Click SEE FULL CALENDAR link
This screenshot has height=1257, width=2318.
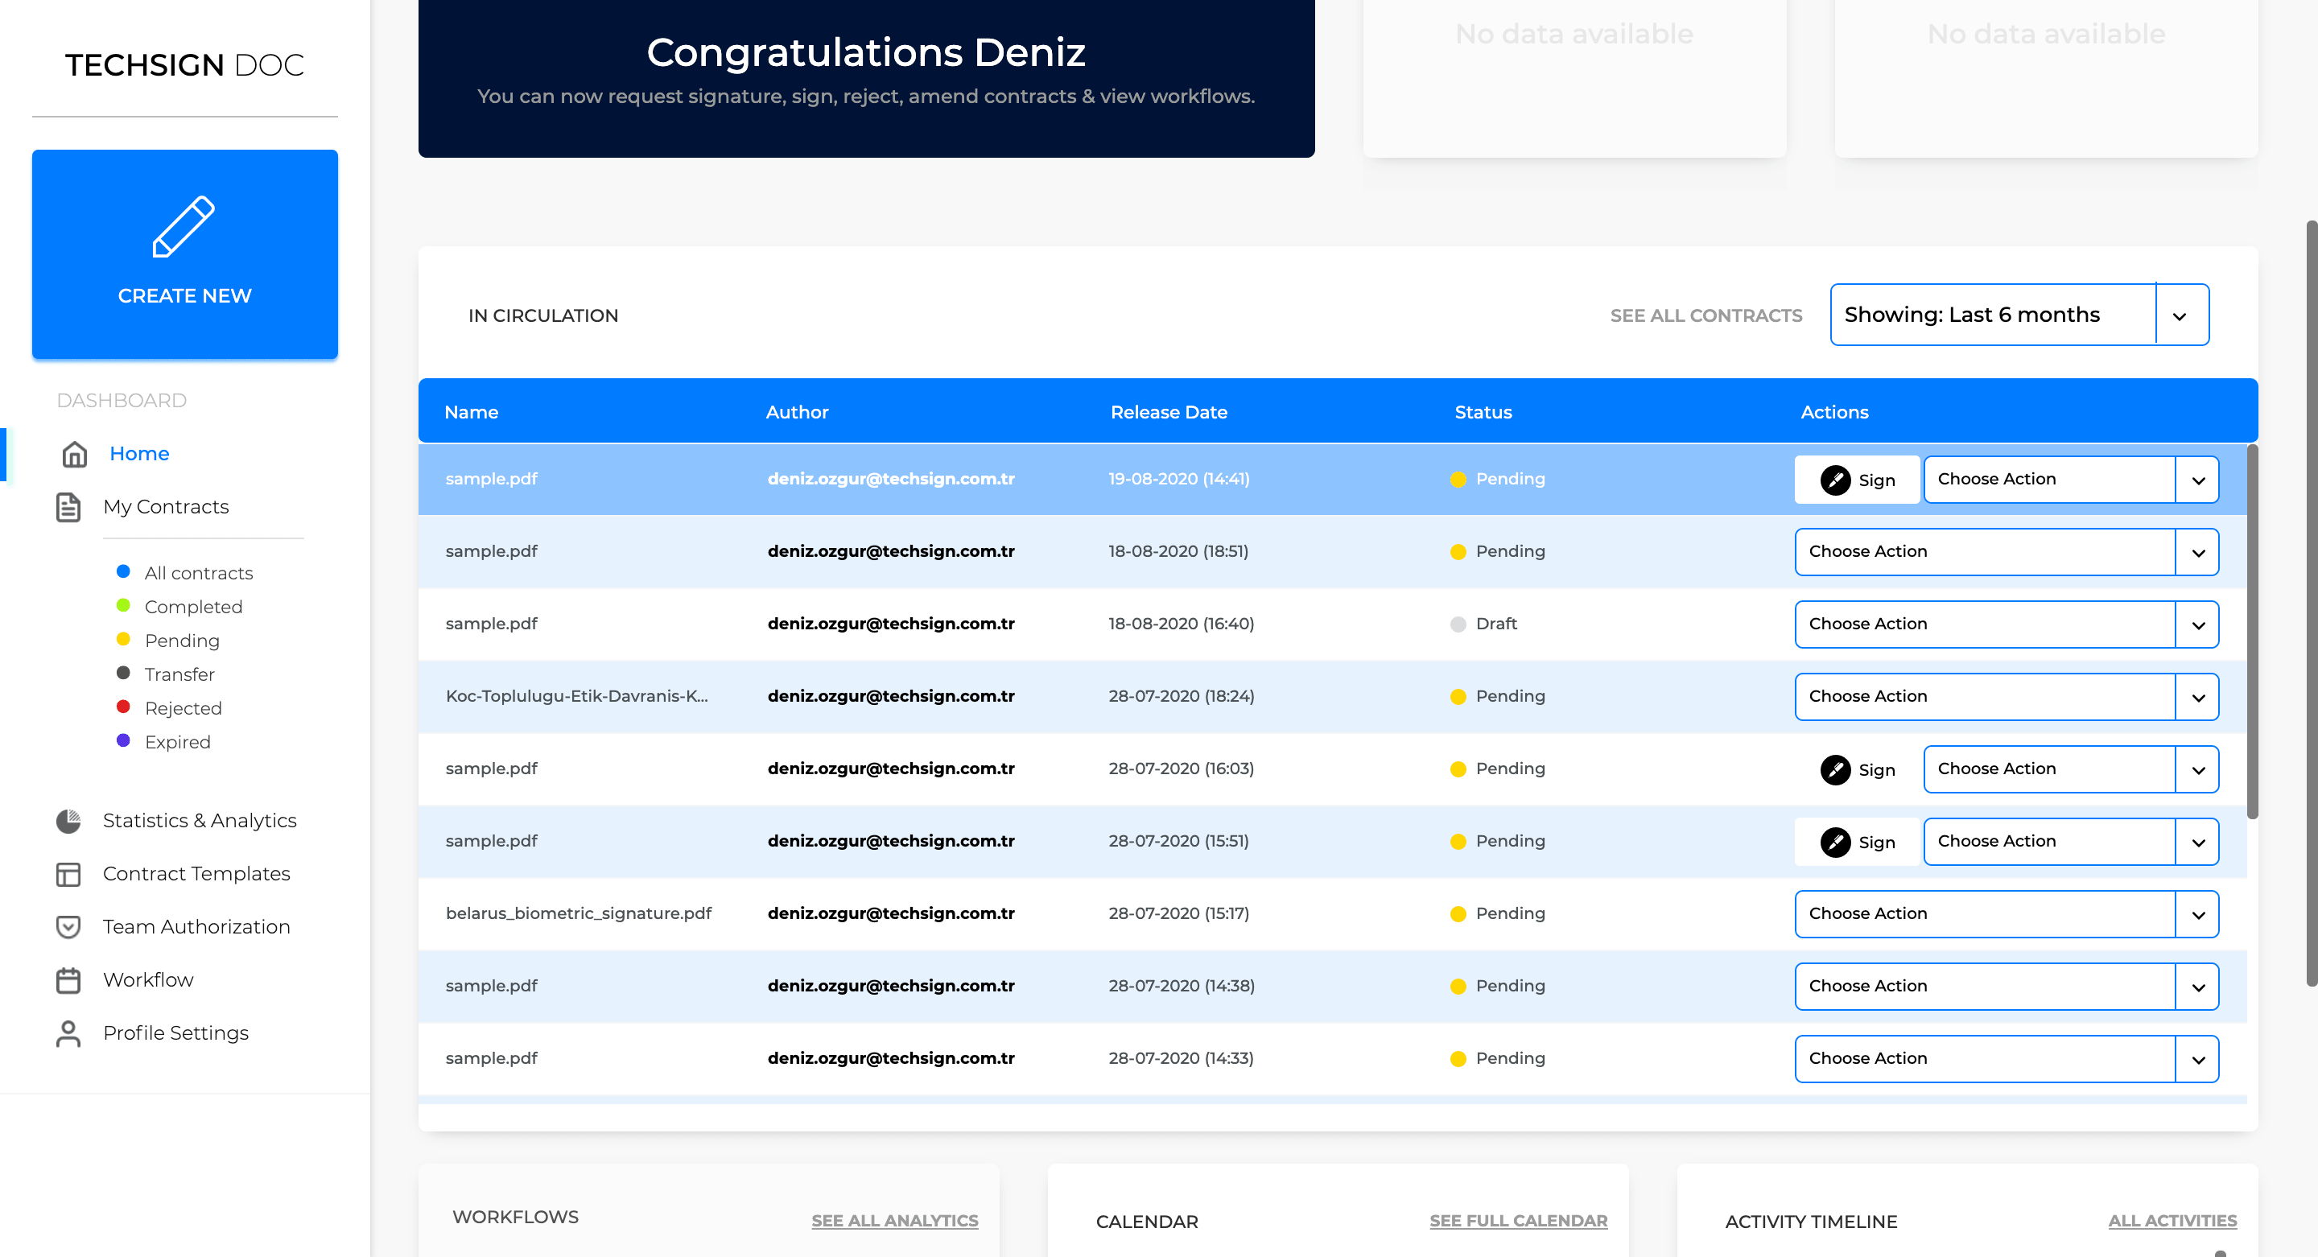[x=1518, y=1221]
